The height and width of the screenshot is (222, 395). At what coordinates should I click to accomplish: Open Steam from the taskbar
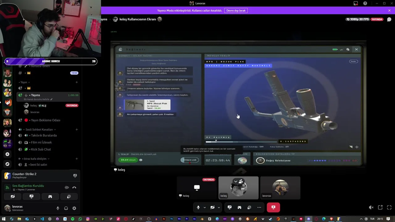[x=271, y=219]
